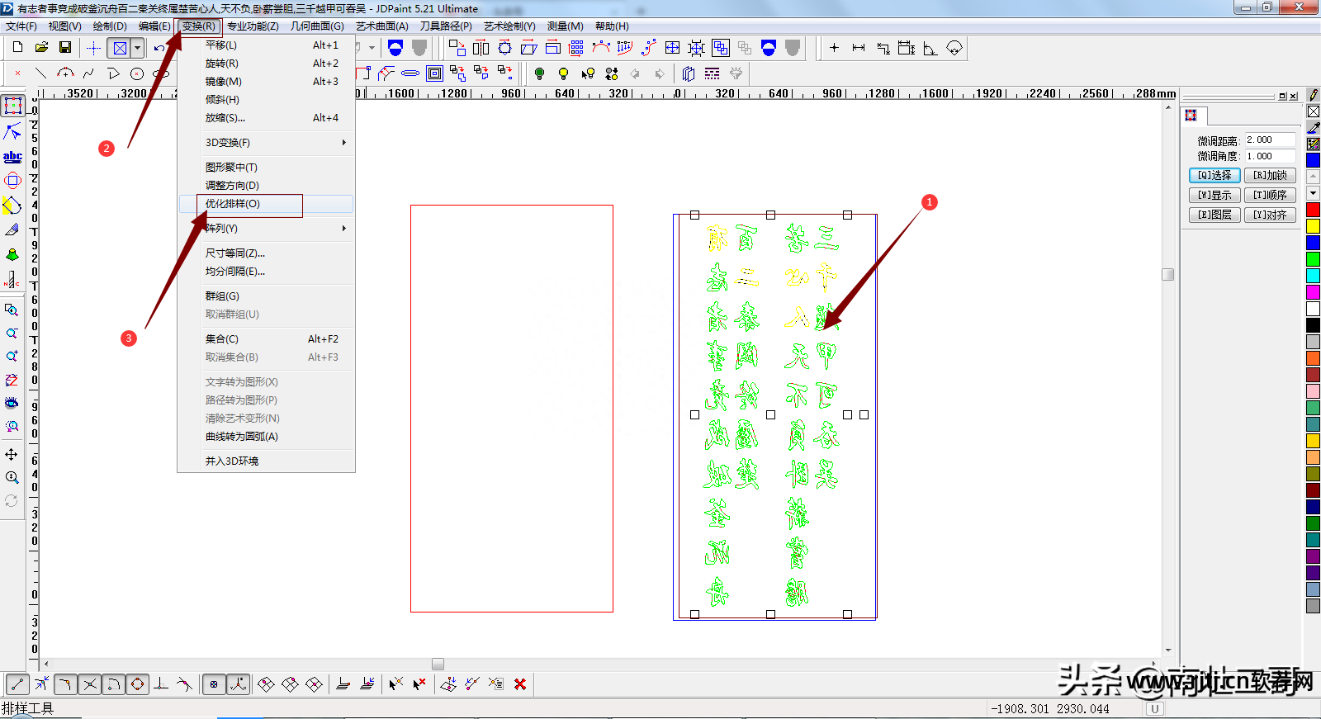Click the Undo arrow icon
The height and width of the screenshot is (719, 1321).
(159, 48)
